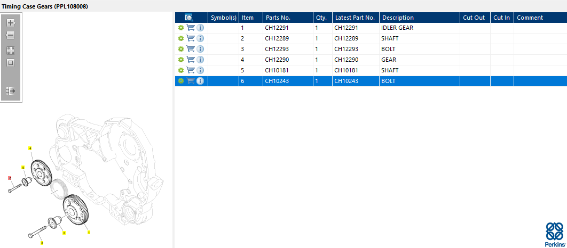This screenshot has width=567, height=248.
Task: Open info for CH10243 BOLT
Action: pos(200,81)
